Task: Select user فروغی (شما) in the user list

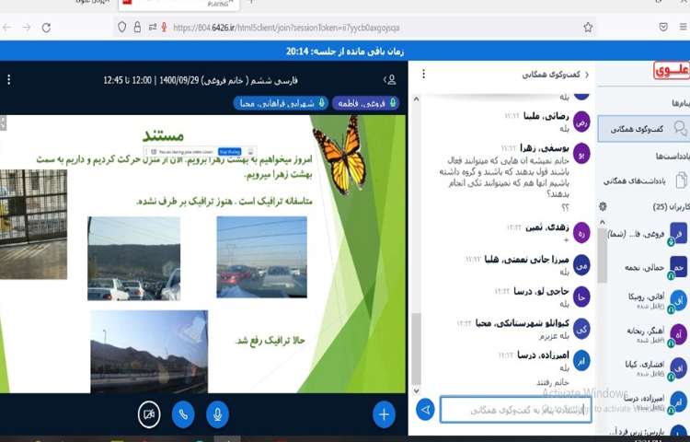Action: click(648, 235)
